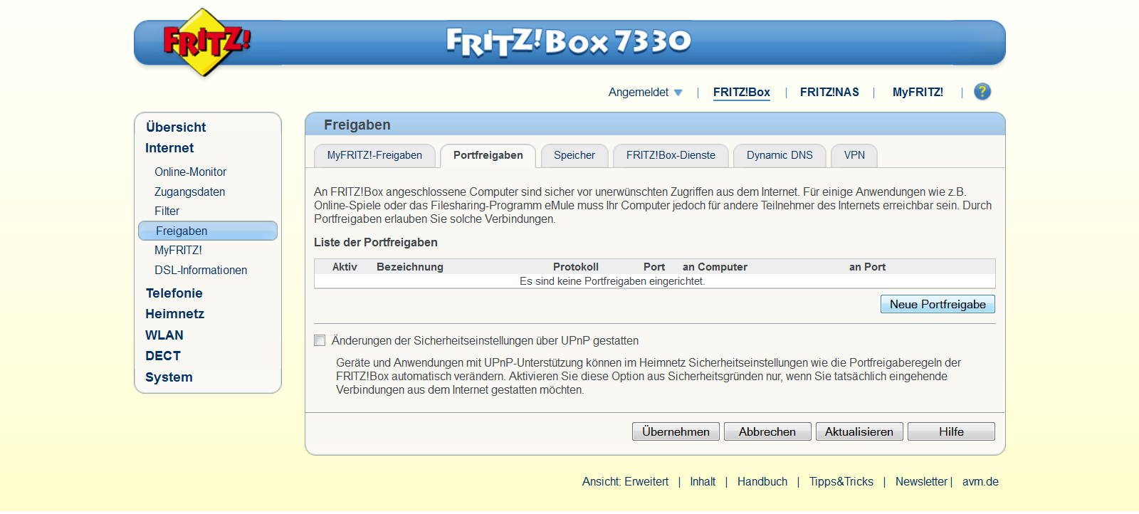
Task: Refresh the list with Aktualisieren button
Action: (859, 432)
